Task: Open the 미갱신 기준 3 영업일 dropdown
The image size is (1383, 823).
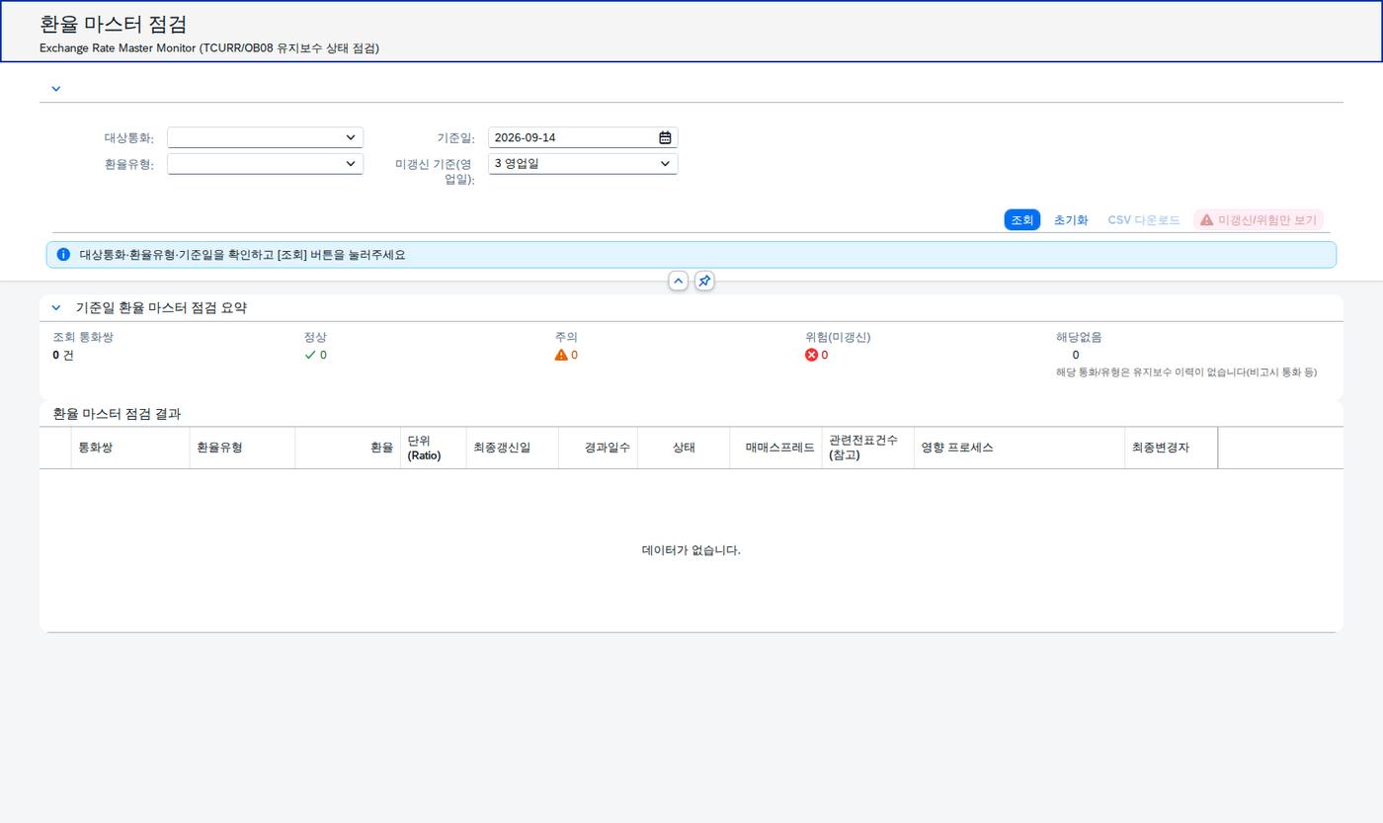Action: 583,164
